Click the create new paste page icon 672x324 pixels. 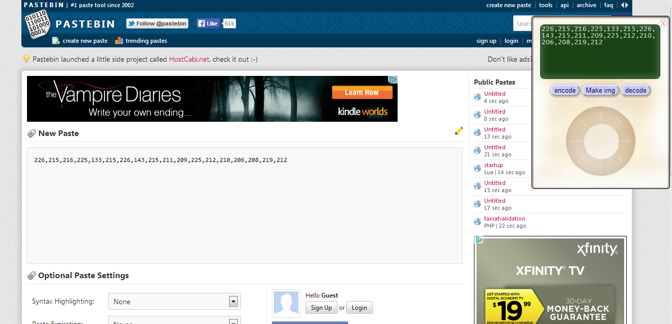(56, 41)
